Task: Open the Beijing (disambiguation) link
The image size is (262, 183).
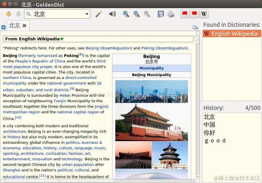Action: pos(109,48)
